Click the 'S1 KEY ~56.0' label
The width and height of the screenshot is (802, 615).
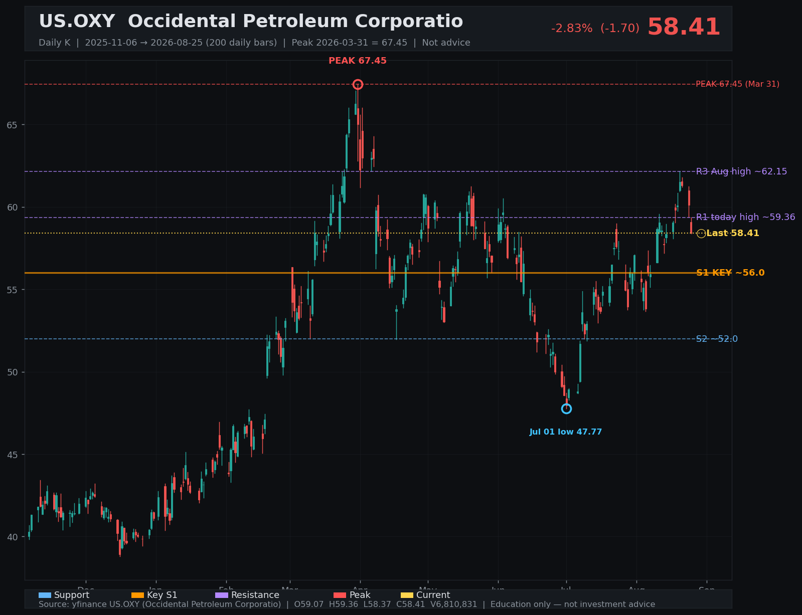(x=730, y=273)
